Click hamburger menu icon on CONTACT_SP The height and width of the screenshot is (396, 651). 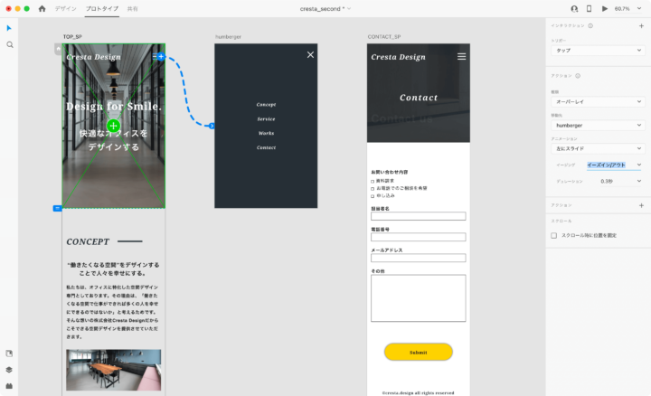tap(462, 56)
